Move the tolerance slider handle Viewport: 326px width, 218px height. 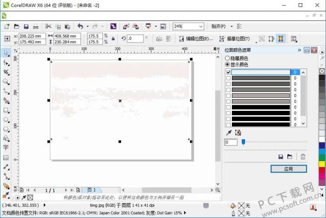[x=243, y=142]
